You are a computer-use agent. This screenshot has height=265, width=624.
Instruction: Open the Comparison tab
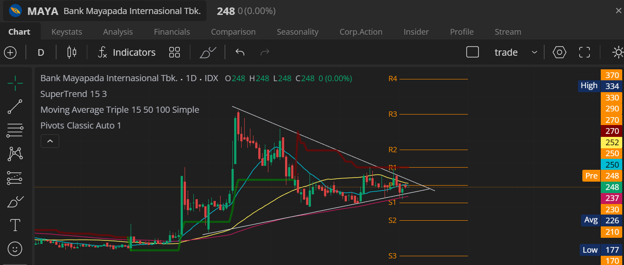(233, 32)
